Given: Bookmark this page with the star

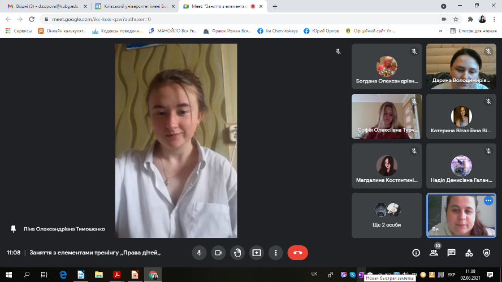Looking at the screenshot, I should click(456, 19).
